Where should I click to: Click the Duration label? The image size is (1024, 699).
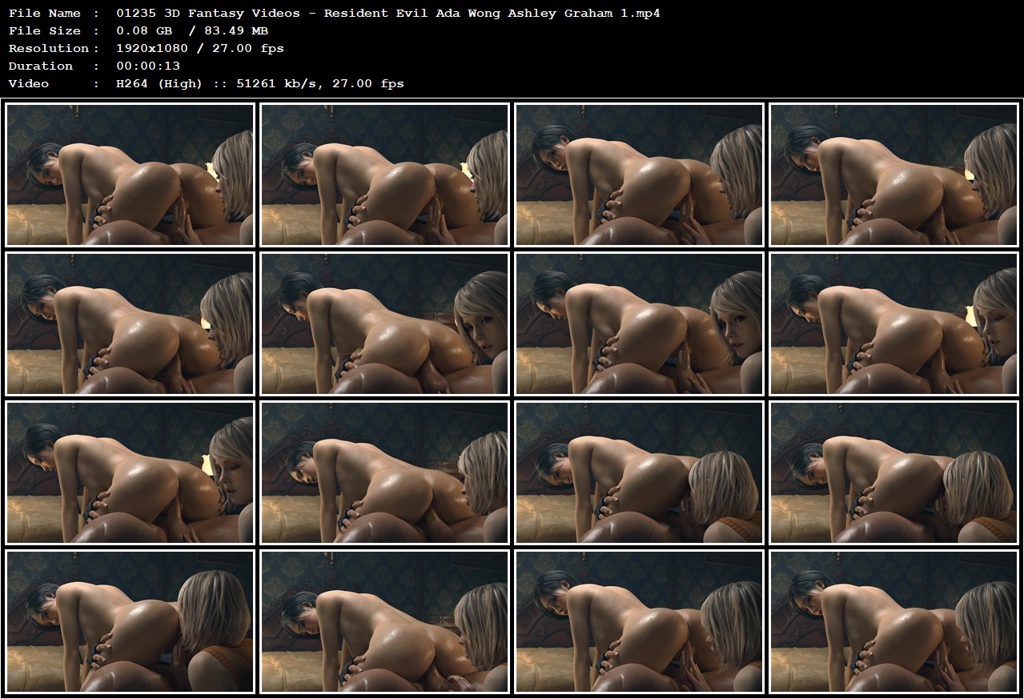[41, 66]
